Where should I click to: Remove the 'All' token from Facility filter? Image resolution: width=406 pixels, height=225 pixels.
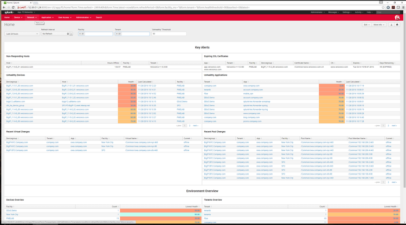click(x=80, y=34)
